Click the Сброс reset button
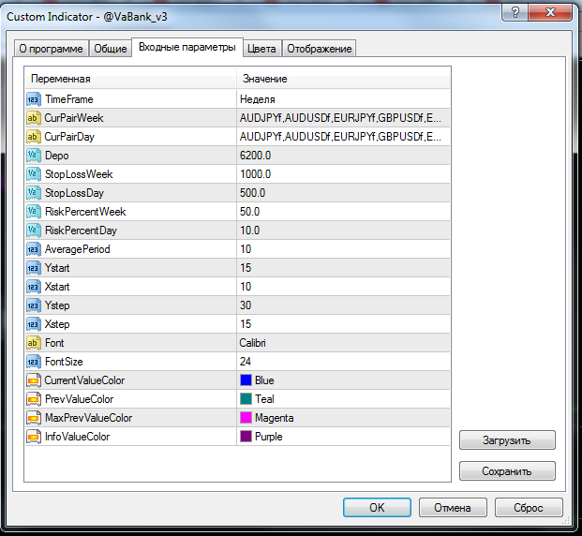The width and height of the screenshot is (582, 536). click(x=529, y=507)
